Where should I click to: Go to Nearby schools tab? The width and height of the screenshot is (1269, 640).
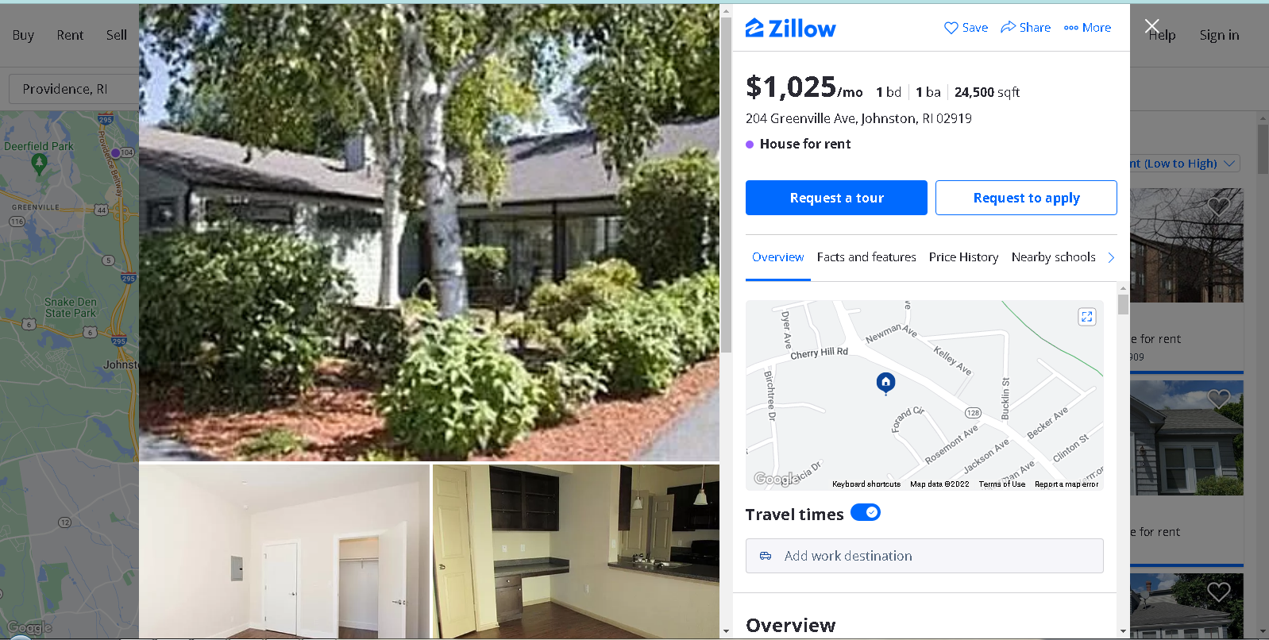click(1053, 257)
